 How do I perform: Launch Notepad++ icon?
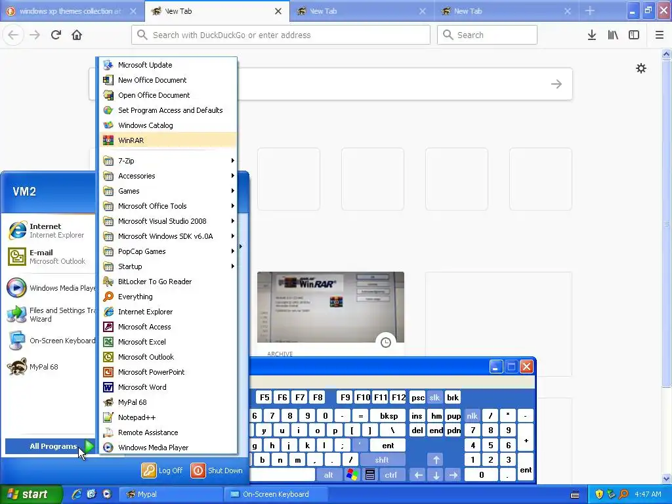pos(108,417)
